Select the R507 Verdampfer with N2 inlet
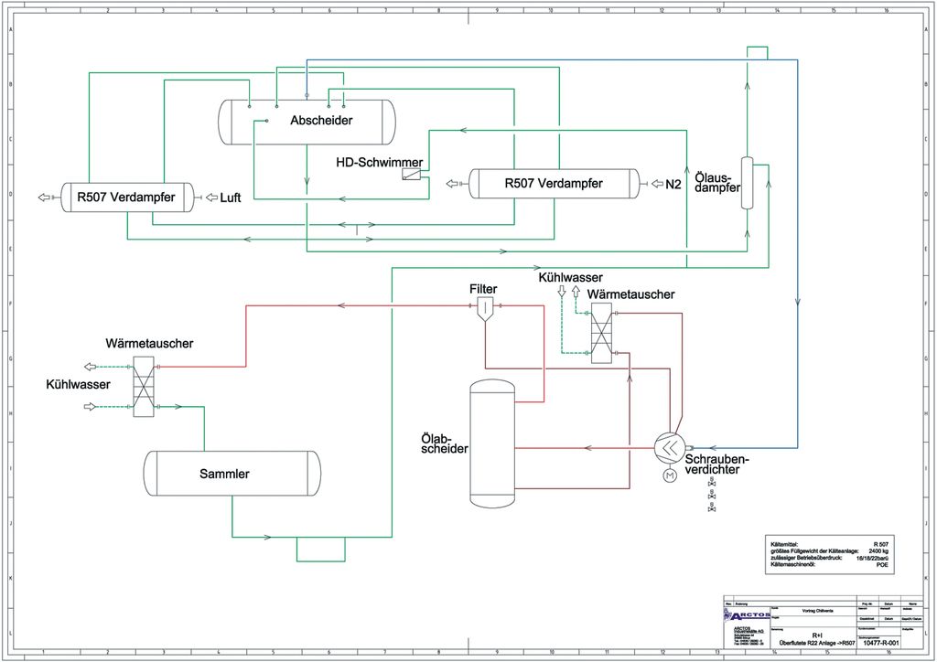The height and width of the screenshot is (662, 937). coord(554,184)
